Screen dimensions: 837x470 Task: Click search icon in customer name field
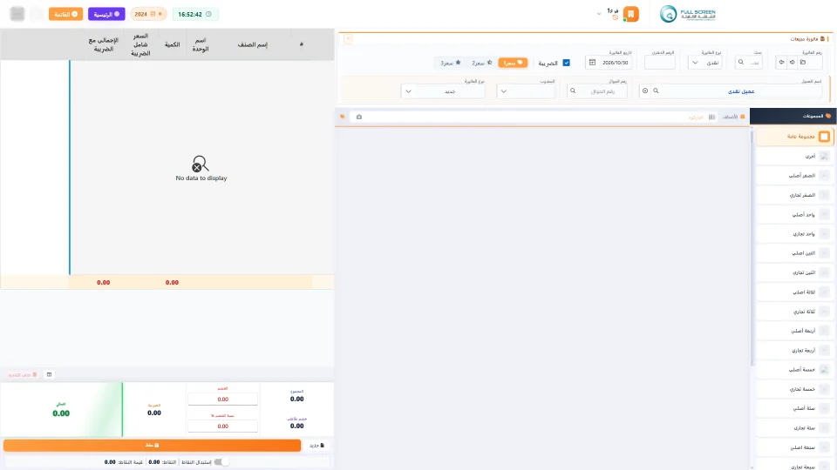pos(656,91)
